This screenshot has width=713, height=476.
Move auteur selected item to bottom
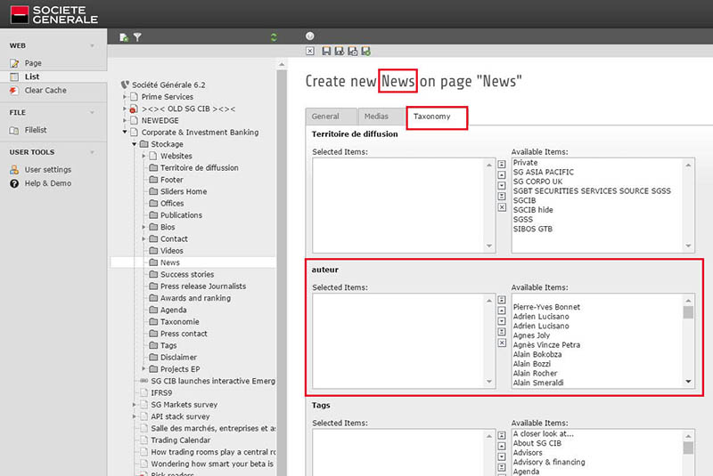[x=502, y=332]
